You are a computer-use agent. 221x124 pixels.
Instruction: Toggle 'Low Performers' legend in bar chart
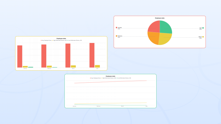[75, 40]
